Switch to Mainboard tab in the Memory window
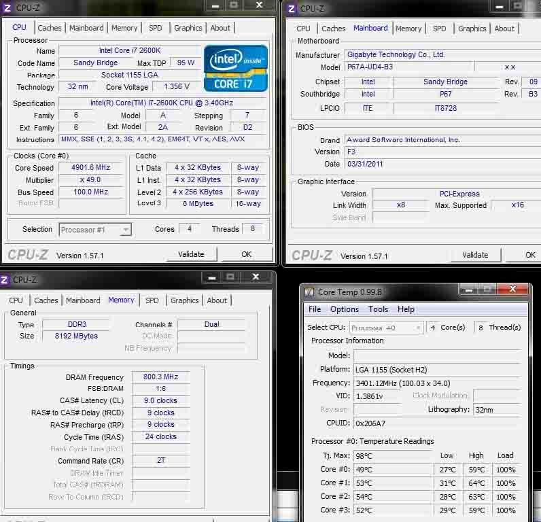Image resolution: width=541 pixels, height=522 pixels. coord(83,300)
